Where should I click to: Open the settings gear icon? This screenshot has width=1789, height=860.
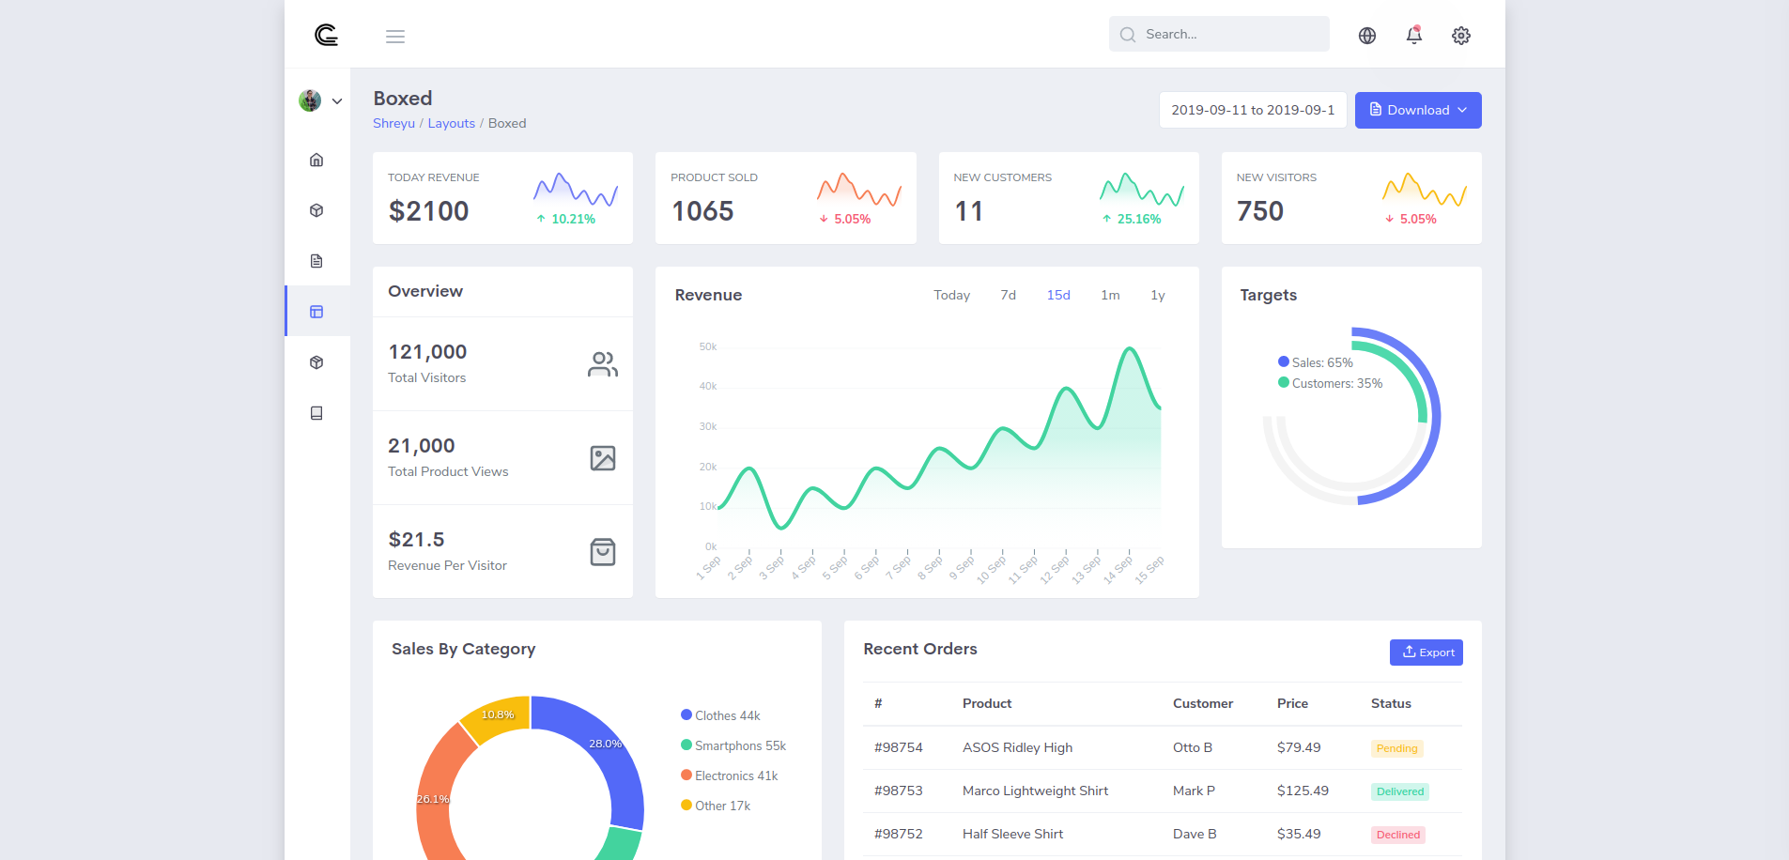point(1461,36)
